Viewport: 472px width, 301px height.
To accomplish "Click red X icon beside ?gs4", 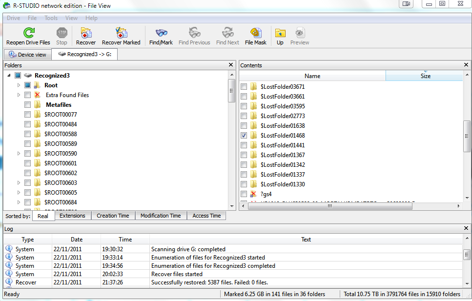I will click(253, 194).
